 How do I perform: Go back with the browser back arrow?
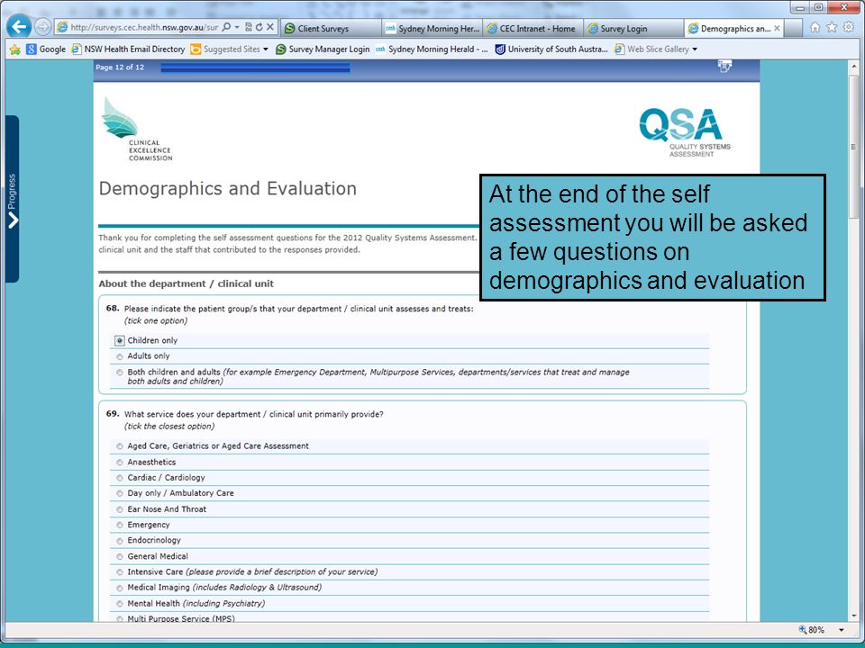(19, 26)
